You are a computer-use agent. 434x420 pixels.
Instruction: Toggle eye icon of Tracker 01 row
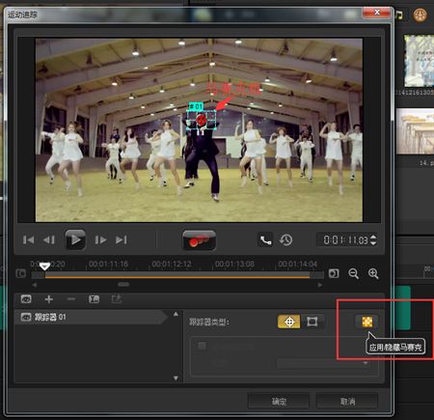tap(26, 317)
